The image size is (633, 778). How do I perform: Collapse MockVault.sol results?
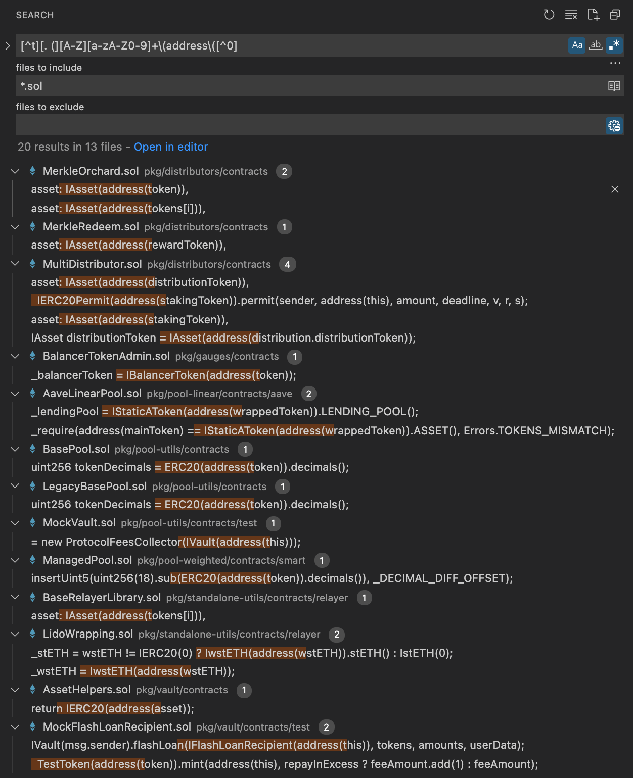point(15,523)
